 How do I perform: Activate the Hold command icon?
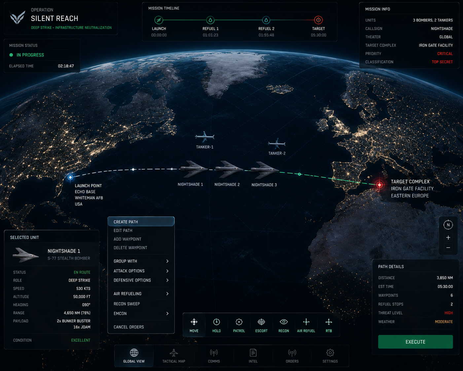(217, 322)
